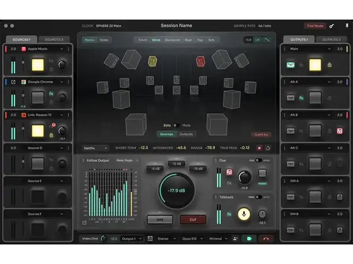This screenshot has height=264, width=353.
Task: Click the red CUT button
Action: click(x=193, y=220)
